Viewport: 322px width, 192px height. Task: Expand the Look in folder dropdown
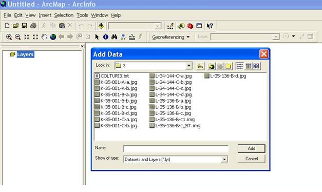[188, 66]
